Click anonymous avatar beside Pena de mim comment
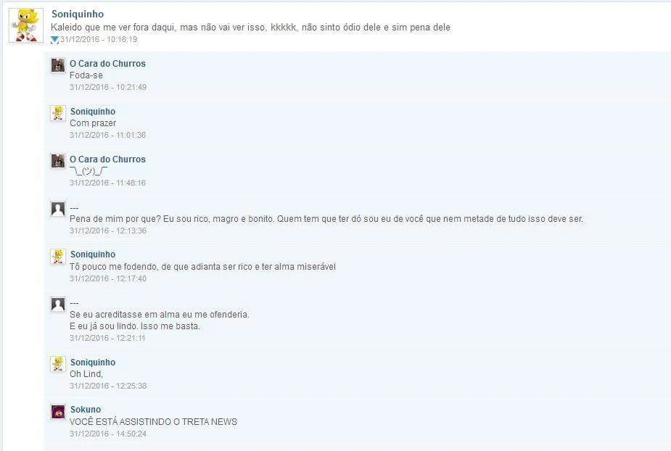671x451 pixels. click(x=58, y=209)
